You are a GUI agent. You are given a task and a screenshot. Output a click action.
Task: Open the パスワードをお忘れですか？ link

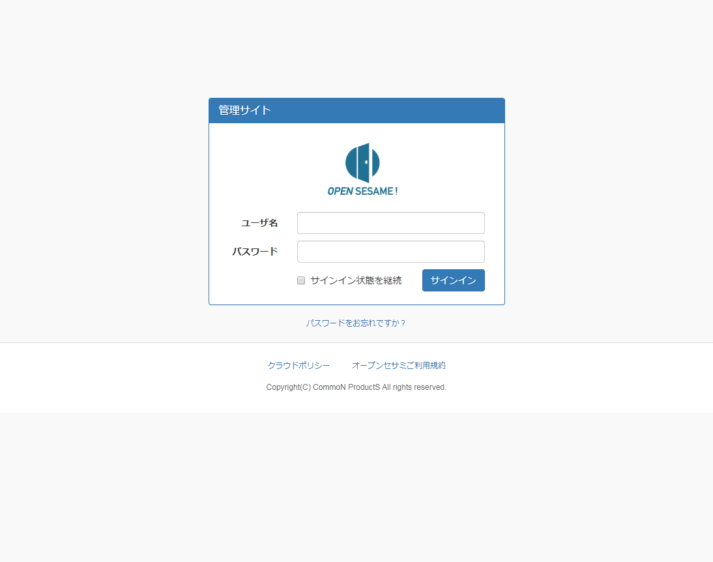356,323
